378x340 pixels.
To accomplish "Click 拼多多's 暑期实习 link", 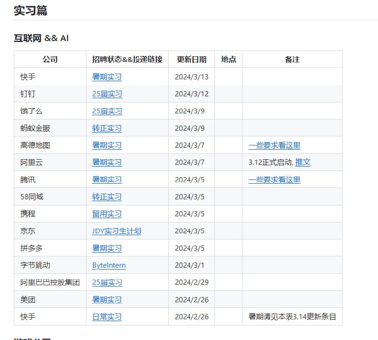I will coord(106,248).
